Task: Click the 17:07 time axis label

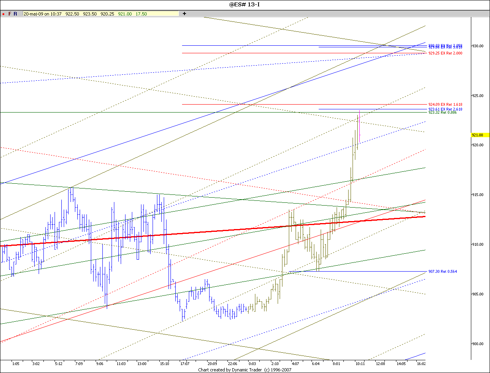Action: pyautogui.click(x=185, y=363)
